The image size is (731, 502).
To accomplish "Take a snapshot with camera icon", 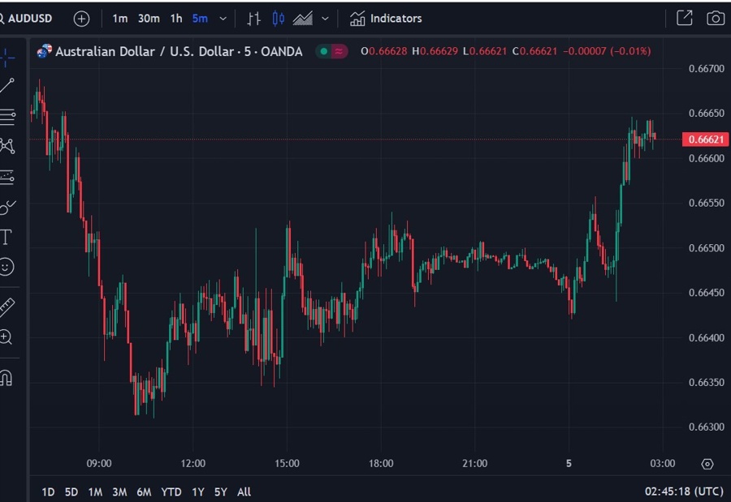I will click(715, 19).
